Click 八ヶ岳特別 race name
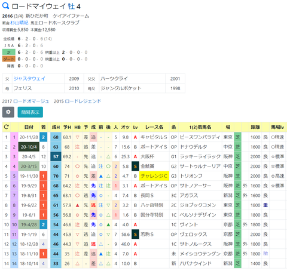 point(152,205)
